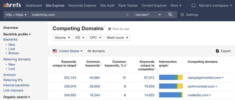The image size is (235, 100).
Task: Click the notifications box icon in header
Action: (194, 5)
